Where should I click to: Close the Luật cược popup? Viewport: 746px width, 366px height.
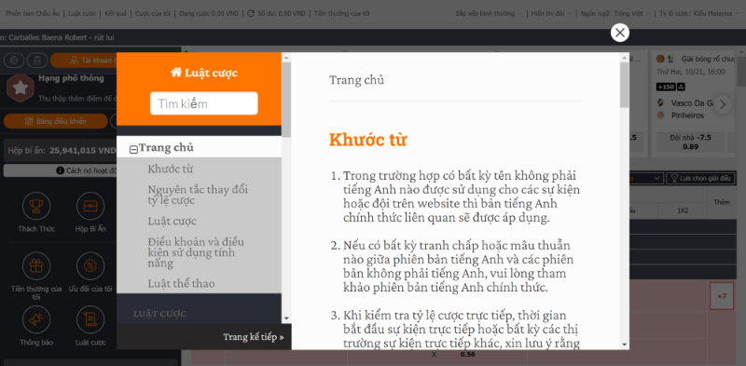tap(619, 33)
